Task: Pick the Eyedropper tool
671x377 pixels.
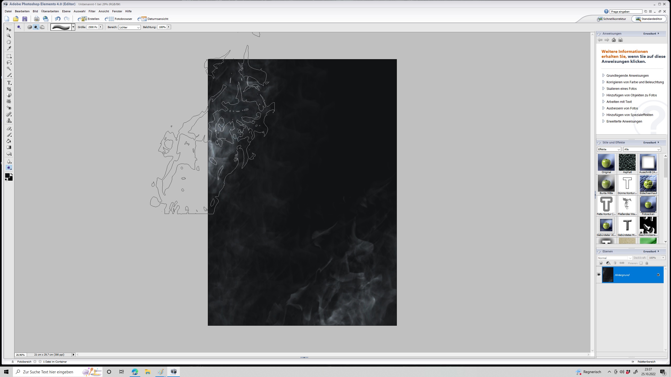Action: click(x=9, y=48)
